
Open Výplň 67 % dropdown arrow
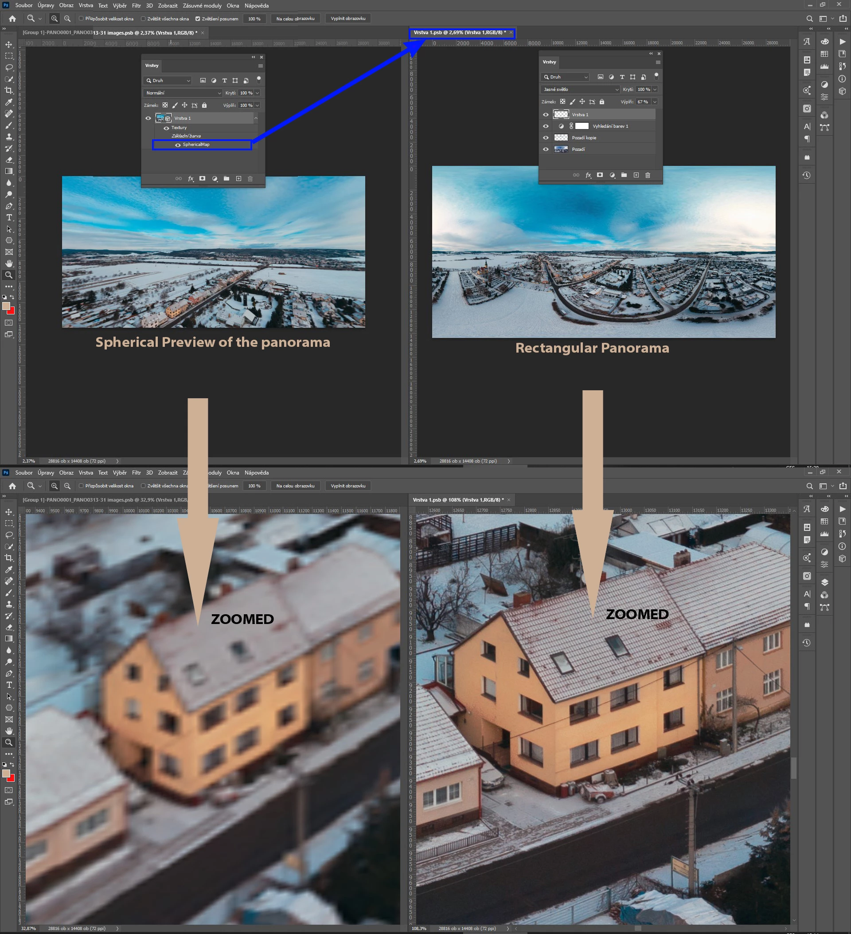point(655,102)
